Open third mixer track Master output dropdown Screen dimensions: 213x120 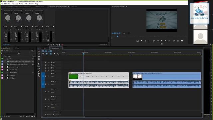[x=29, y=13]
